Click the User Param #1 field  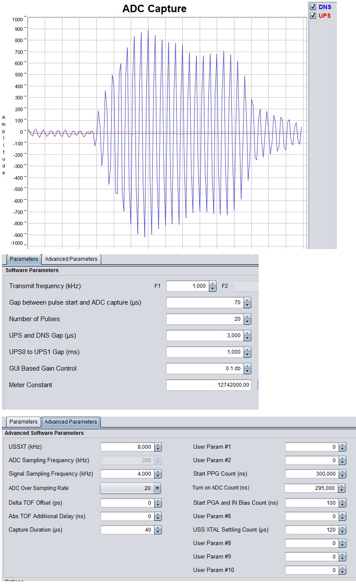click(x=312, y=447)
